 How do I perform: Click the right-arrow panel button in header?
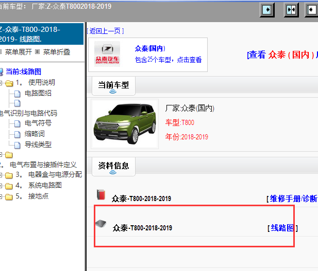pyautogui.click(x=267, y=10)
